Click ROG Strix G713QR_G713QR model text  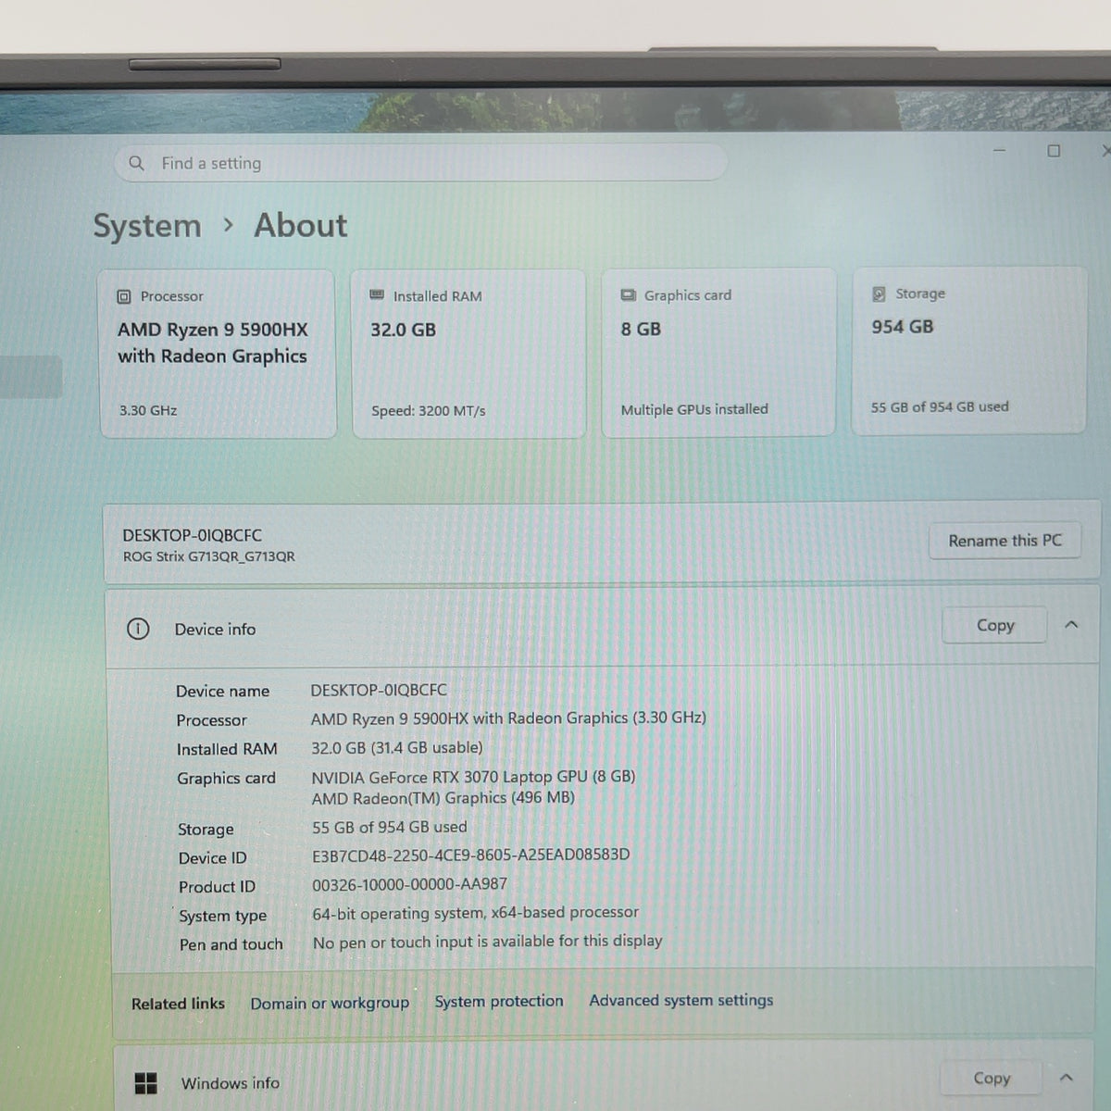click(209, 556)
